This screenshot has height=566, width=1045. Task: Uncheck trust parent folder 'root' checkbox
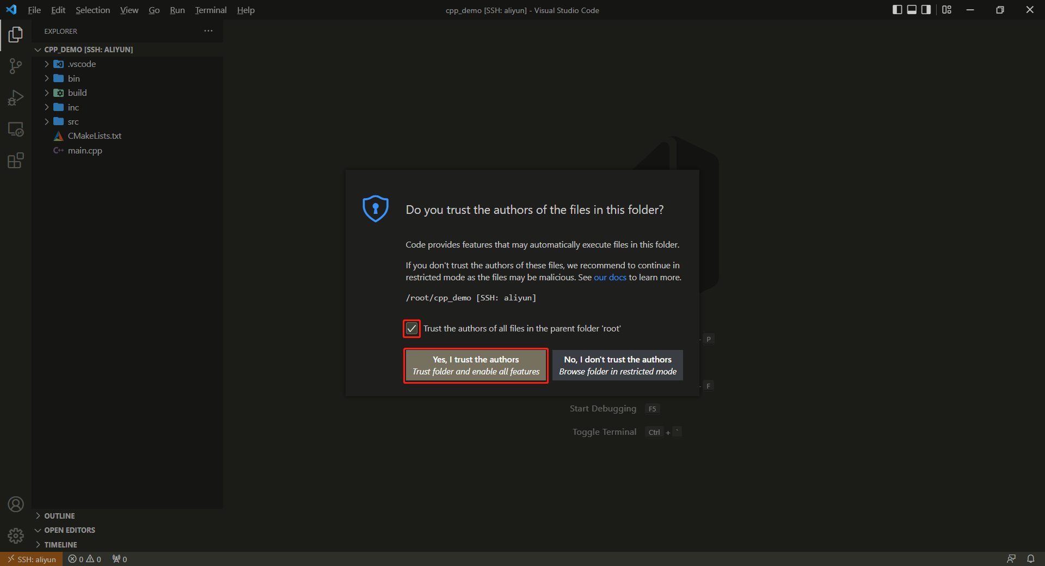click(412, 329)
